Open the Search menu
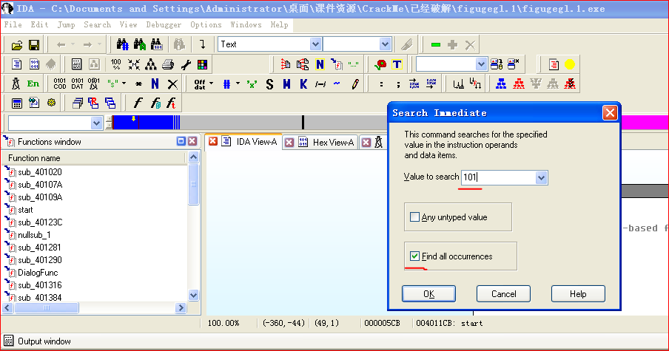This screenshot has height=351, width=669. pos(97,24)
